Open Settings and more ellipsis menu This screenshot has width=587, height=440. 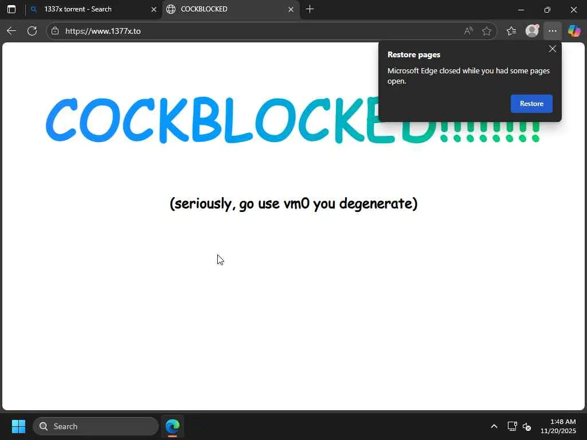coord(553,31)
